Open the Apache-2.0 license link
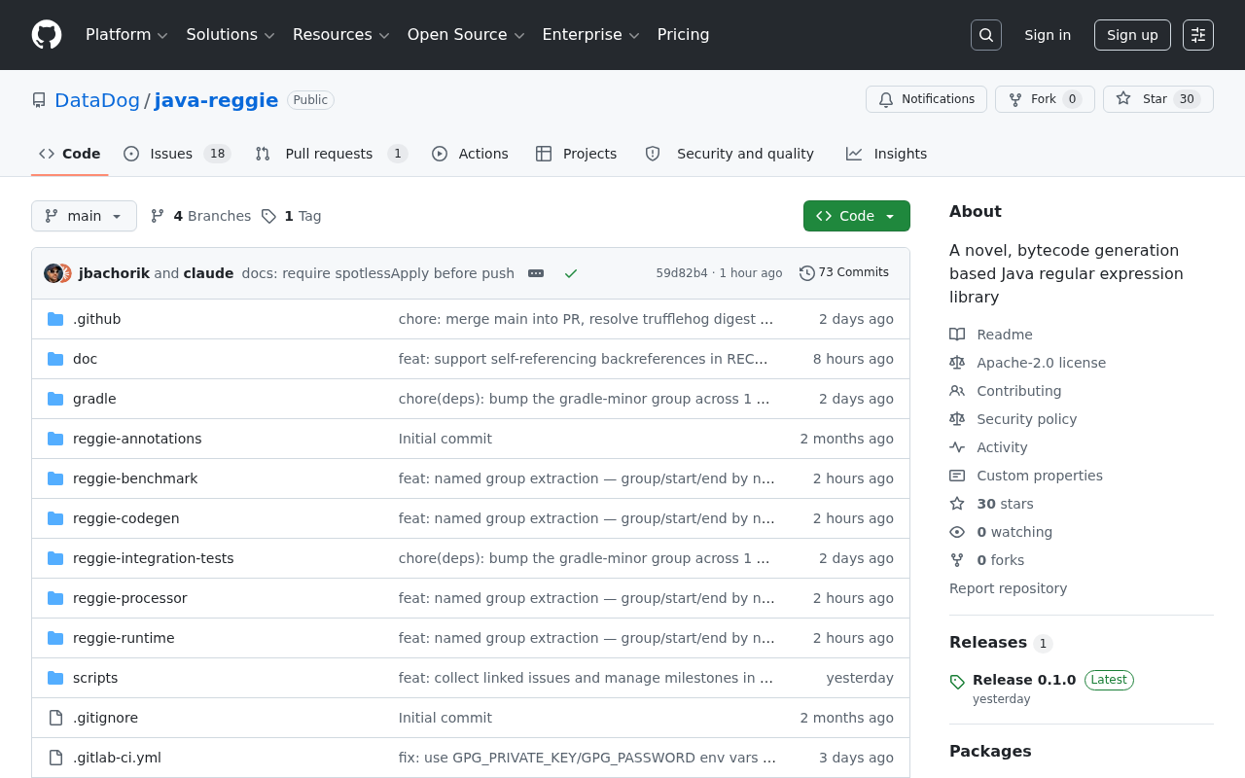1245x778 pixels. pos(1028,363)
